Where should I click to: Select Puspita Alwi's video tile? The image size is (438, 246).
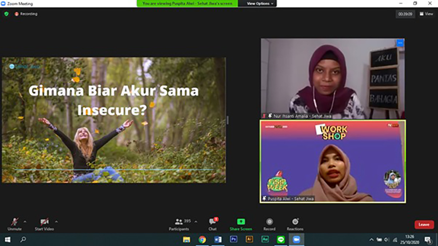tap(333, 161)
